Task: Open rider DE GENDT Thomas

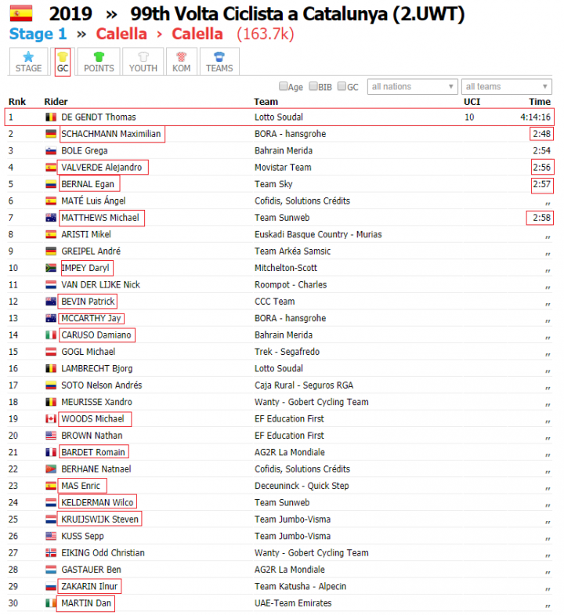Action: tap(99, 118)
